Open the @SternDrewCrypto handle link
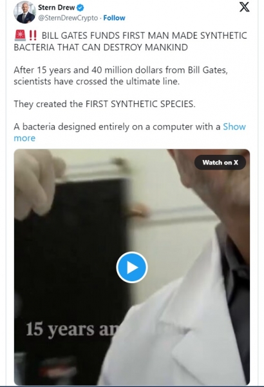 [x=68, y=18]
